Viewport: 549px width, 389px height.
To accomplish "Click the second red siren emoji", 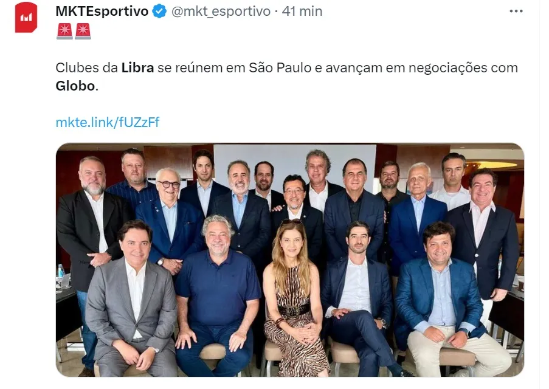I will [83, 31].
